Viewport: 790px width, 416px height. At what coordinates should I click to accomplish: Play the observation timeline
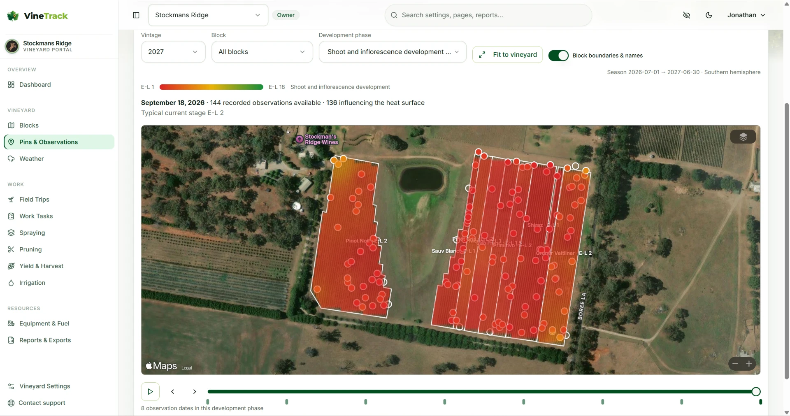tap(150, 392)
